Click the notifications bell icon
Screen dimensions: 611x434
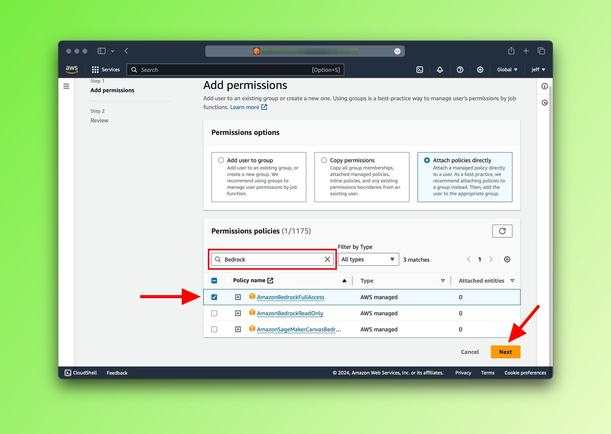tap(441, 70)
